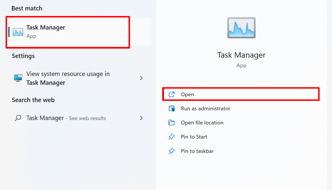Open View system resource usage in Task Manager

point(67,78)
